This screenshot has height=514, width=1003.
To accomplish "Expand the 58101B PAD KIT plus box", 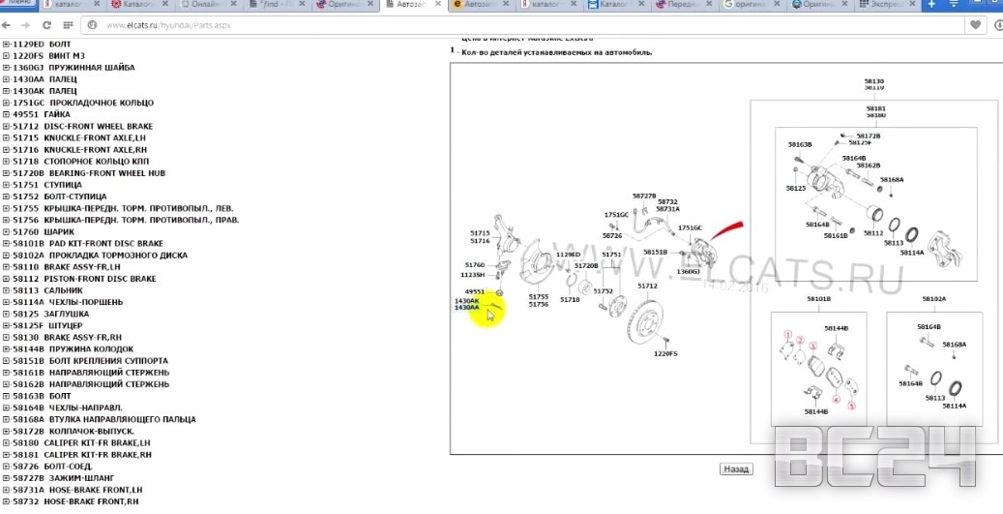I will (x=6, y=243).
